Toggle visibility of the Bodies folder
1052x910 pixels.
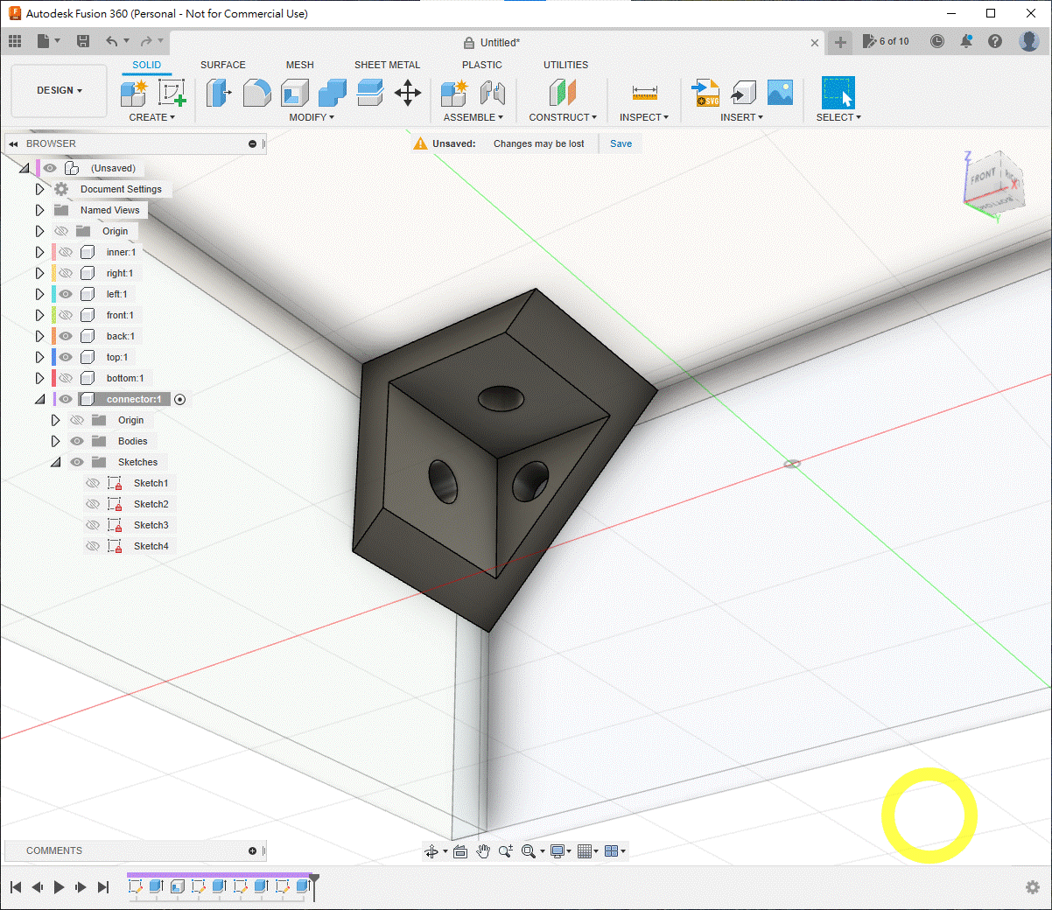77,441
